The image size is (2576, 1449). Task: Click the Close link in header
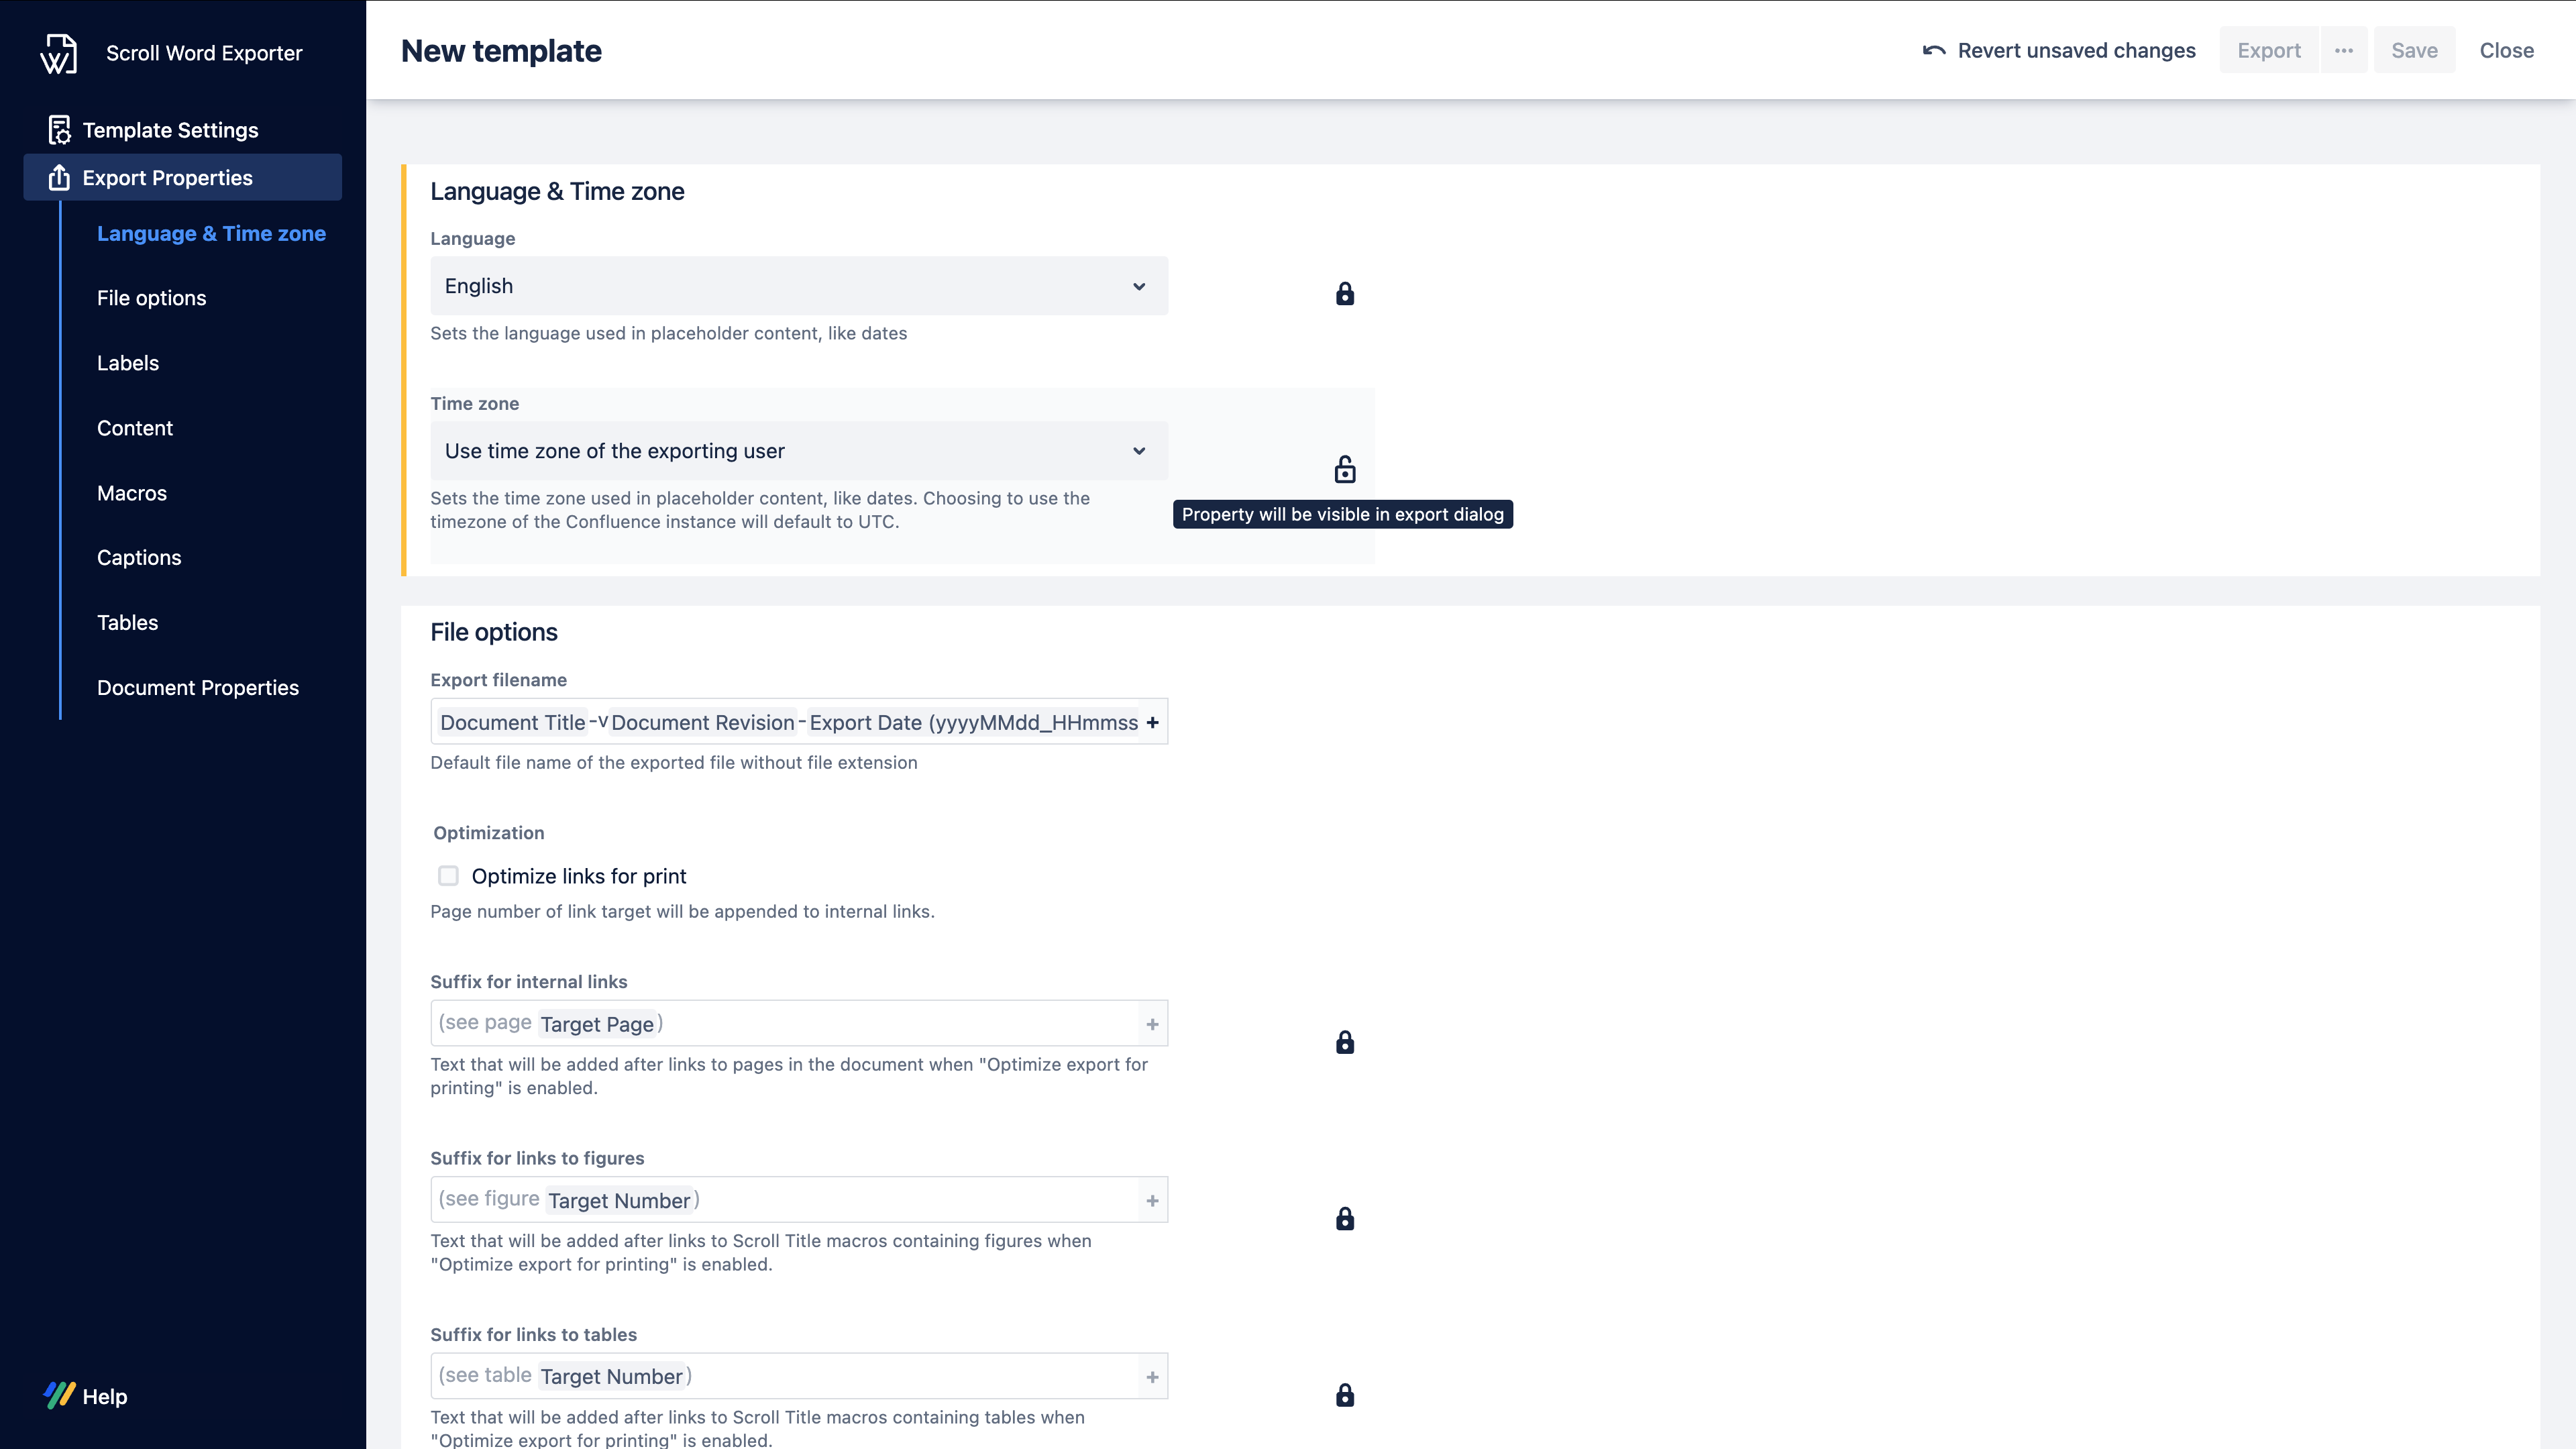point(2506,51)
